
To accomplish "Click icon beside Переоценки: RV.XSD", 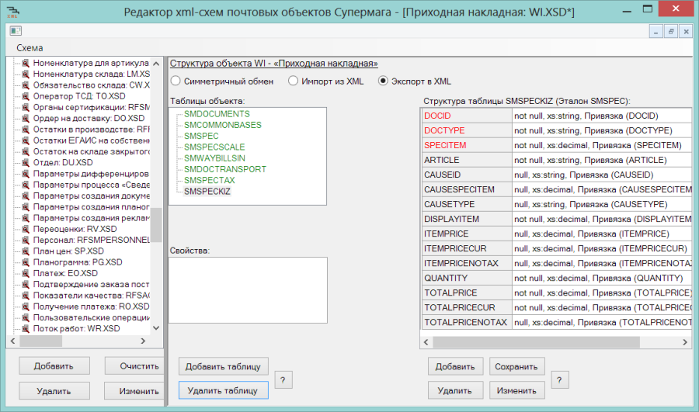I will tap(26, 229).
